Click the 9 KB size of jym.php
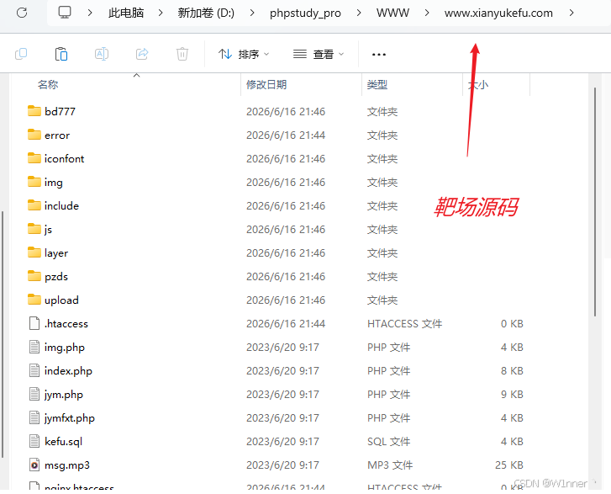 point(512,395)
